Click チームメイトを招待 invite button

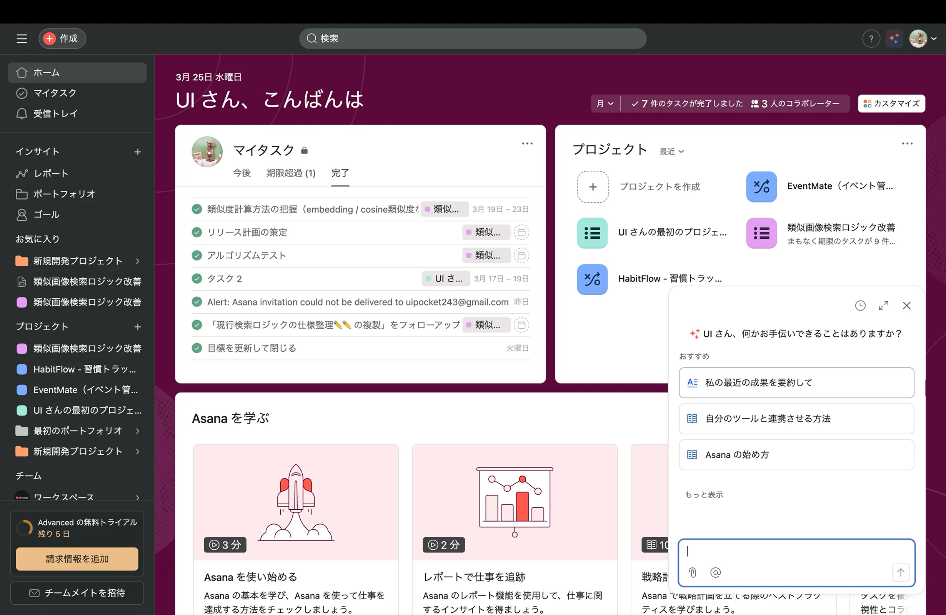coord(77,593)
